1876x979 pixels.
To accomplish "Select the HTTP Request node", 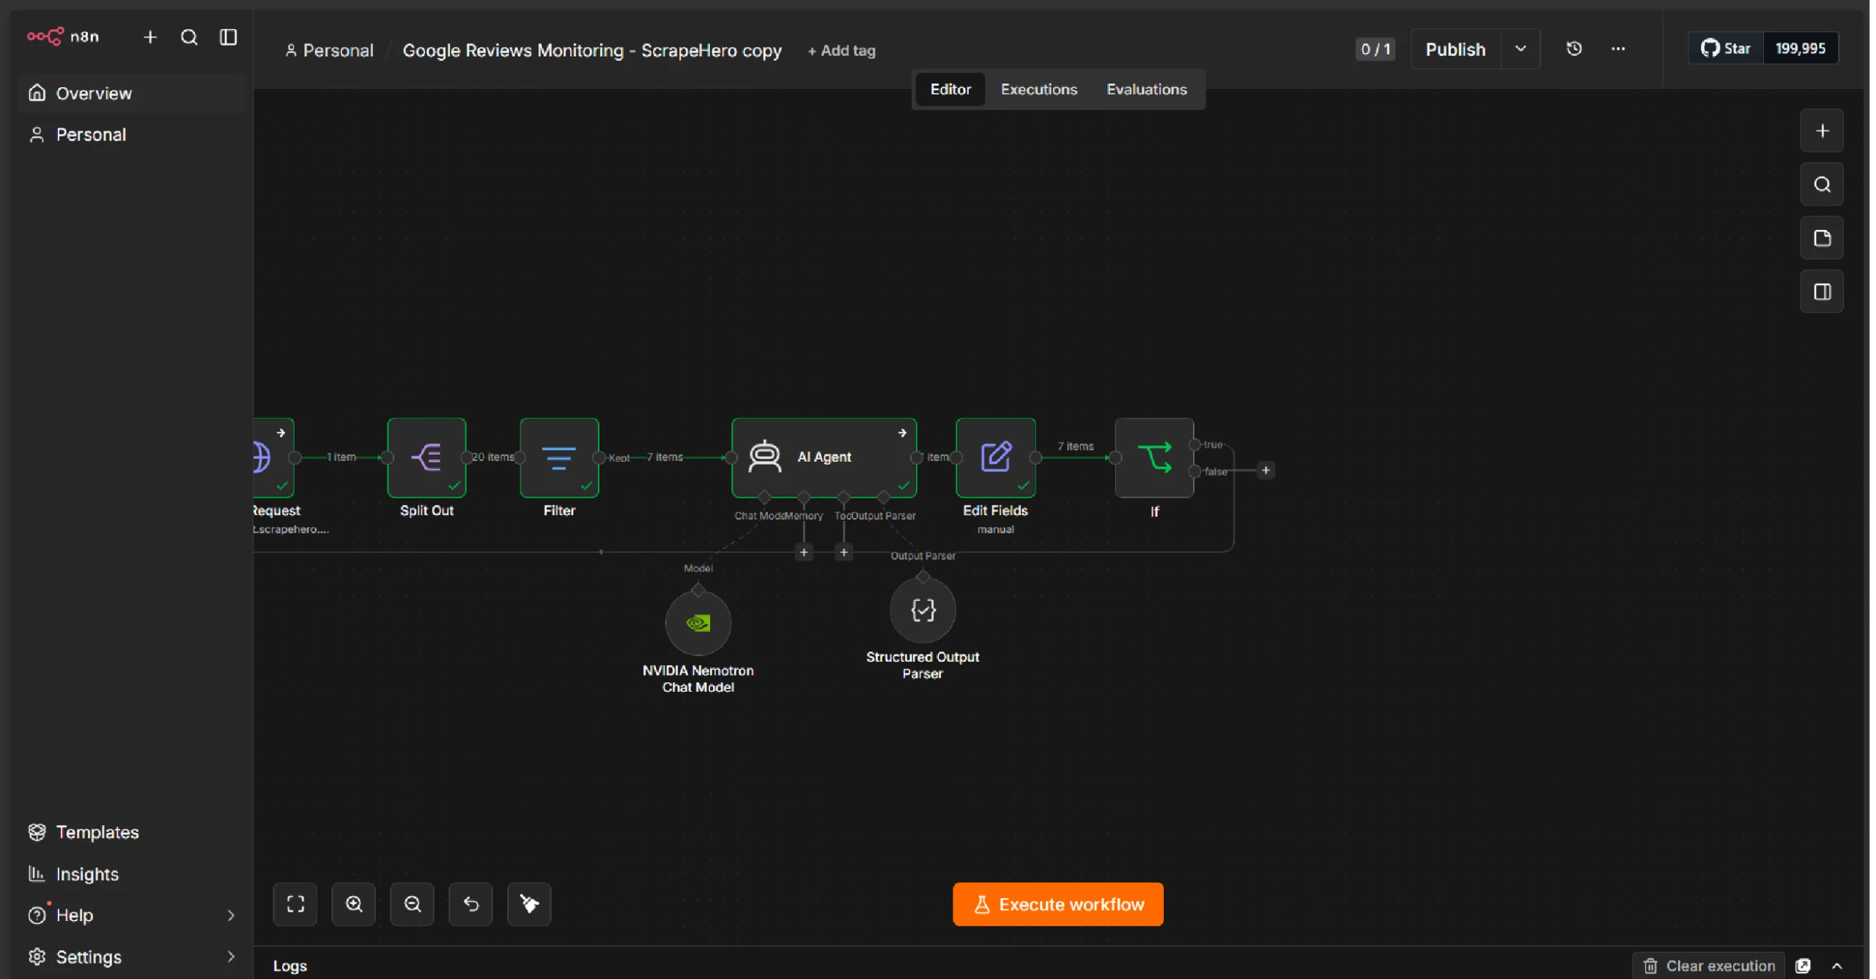I will coord(273,457).
